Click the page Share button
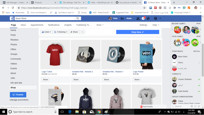204x115 pixels. pyautogui.click(x=74, y=32)
